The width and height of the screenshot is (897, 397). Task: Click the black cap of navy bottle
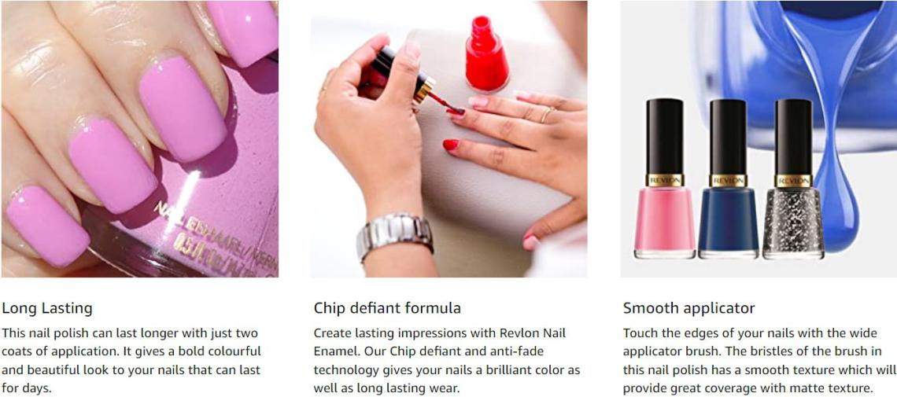coord(729,136)
